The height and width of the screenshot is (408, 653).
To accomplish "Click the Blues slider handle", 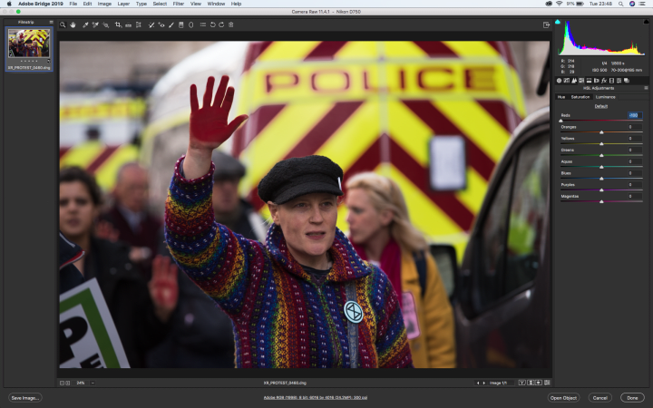I will [601, 179].
